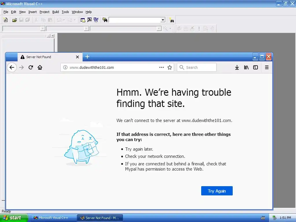This screenshot has width=296, height=222.
Task: Go forward in the browser
Action: (x=21, y=67)
